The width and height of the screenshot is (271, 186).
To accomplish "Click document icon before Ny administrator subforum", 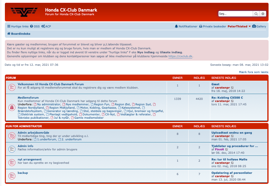I will [35, 104].
